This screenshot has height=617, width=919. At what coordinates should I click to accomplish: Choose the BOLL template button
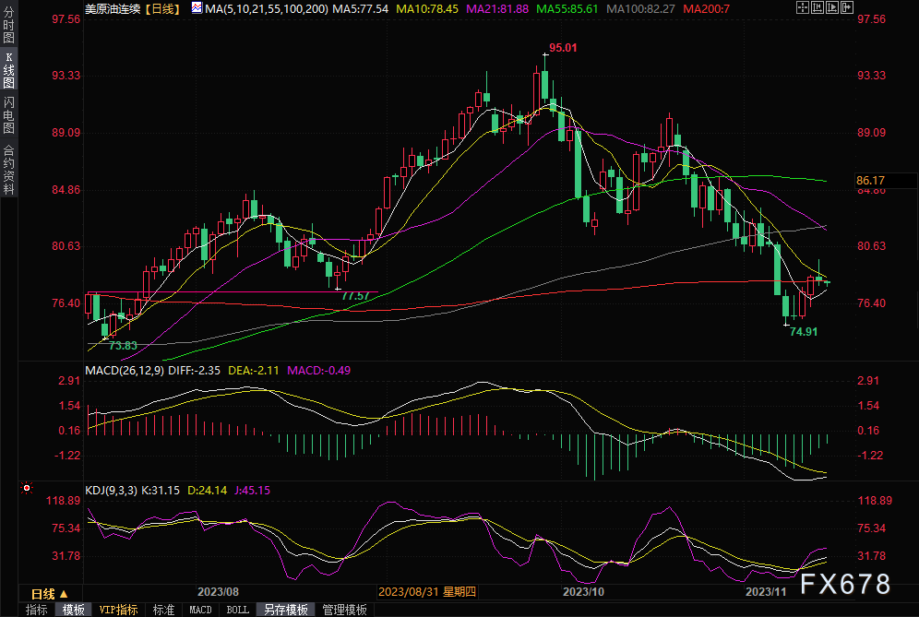[x=238, y=610]
